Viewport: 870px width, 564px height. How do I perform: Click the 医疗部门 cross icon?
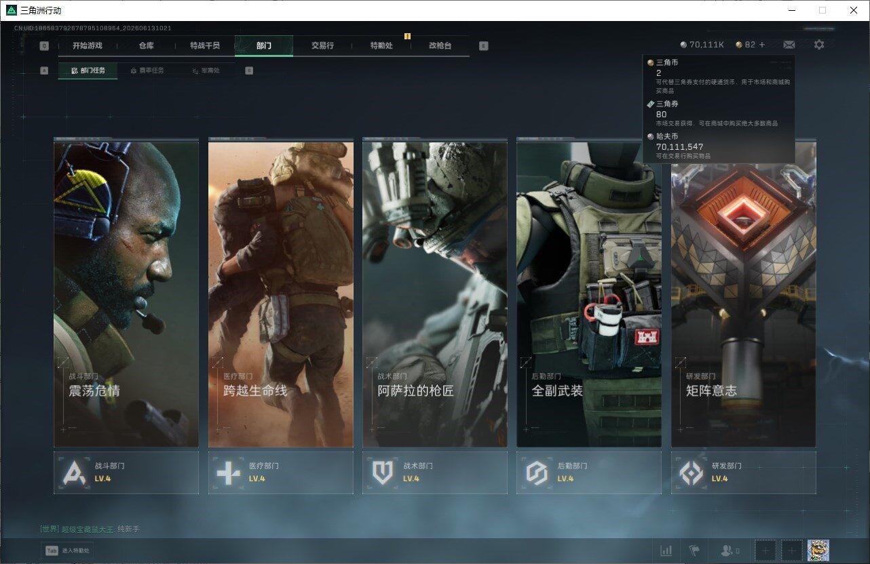pos(228,472)
